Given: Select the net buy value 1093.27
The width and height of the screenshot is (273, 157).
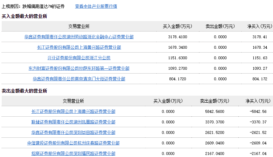Looking at the screenshot, I should (x=260, y=68).
